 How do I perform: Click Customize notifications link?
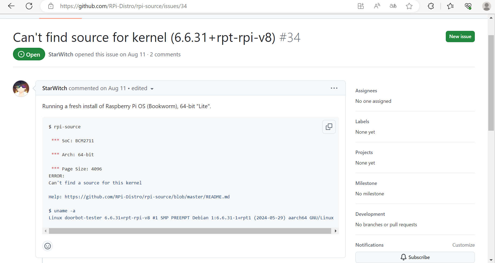pyautogui.click(x=463, y=245)
